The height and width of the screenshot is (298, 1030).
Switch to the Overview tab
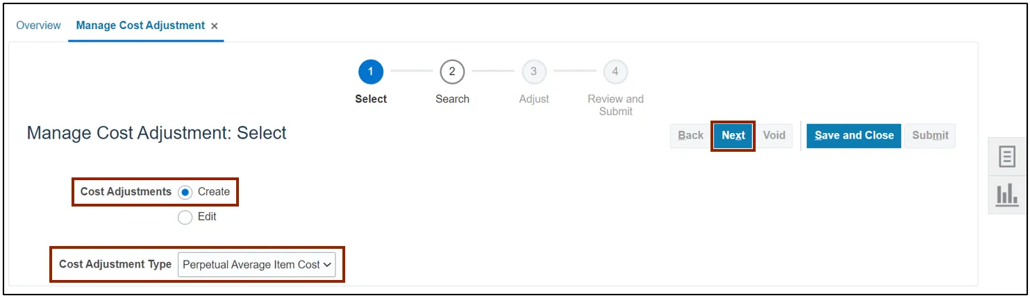pyautogui.click(x=39, y=26)
